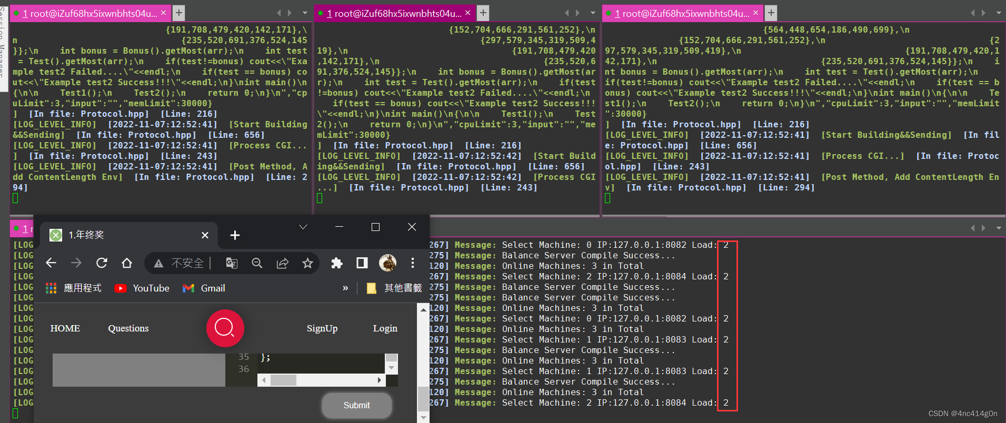This screenshot has height=423, width=1006.
Task: Open the Chrome profile avatar
Action: pos(388,263)
